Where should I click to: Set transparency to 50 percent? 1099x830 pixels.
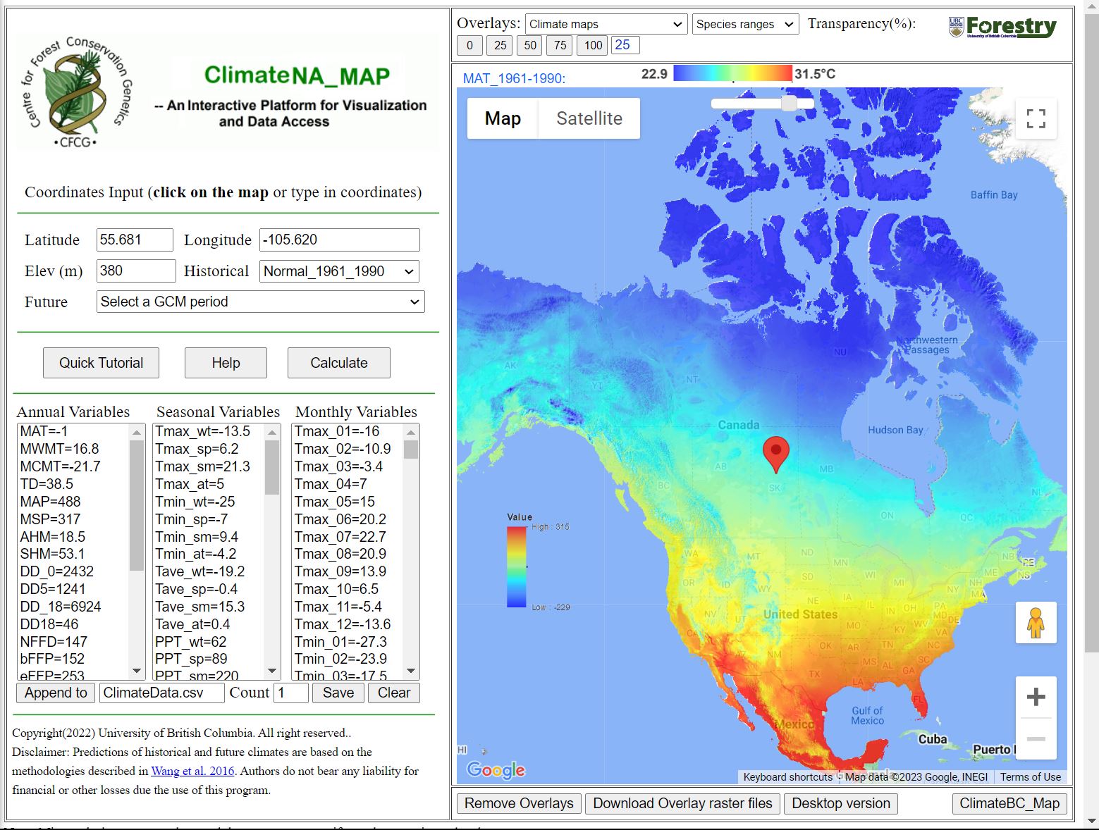530,46
